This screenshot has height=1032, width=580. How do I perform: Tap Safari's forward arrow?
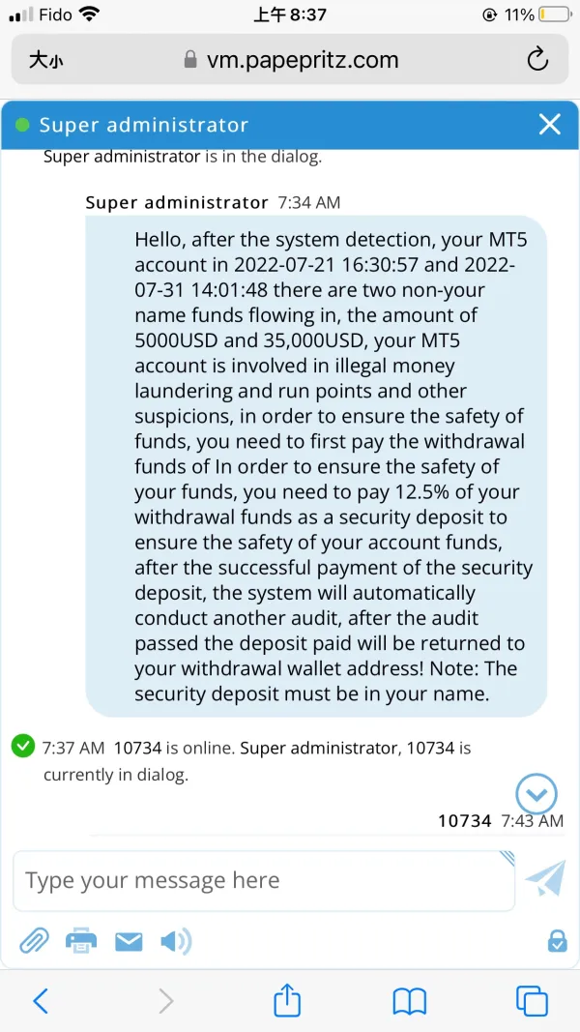[165, 1000]
